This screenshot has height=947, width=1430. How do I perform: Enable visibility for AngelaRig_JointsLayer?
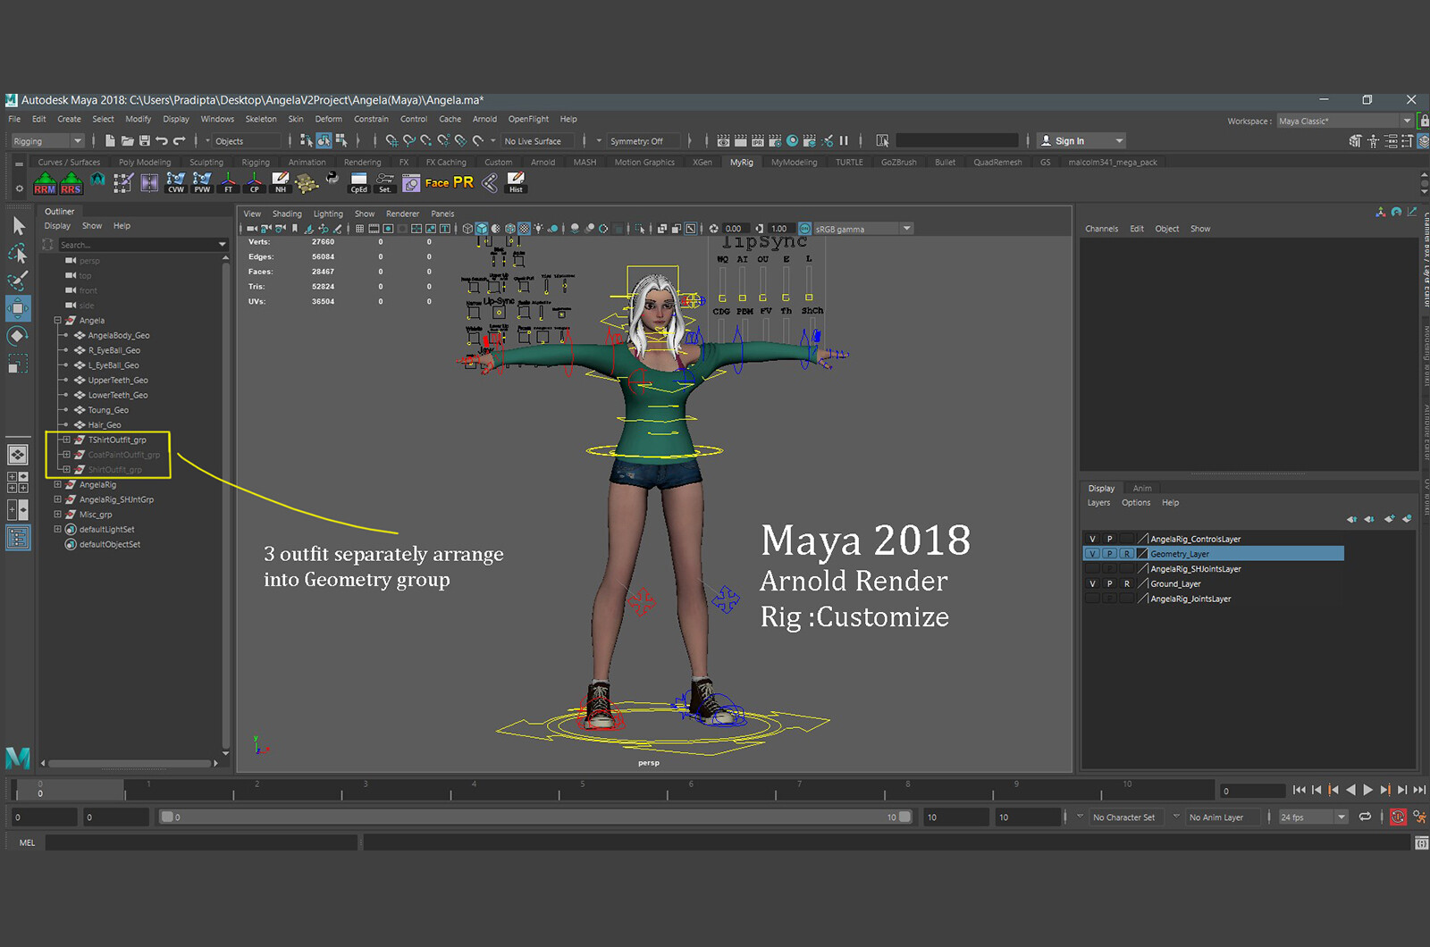click(1092, 599)
